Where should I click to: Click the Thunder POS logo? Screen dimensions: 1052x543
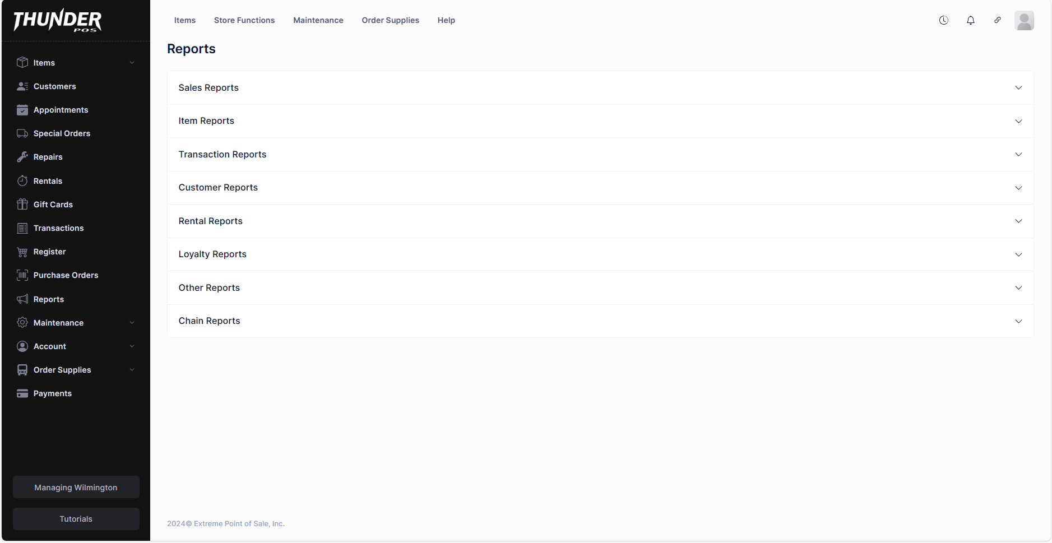(x=58, y=21)
